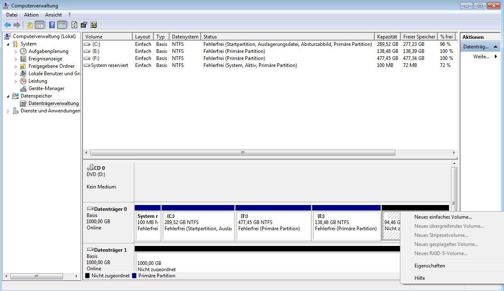Open the Aktion menu
Screen dimensions: 504x291
pos(31,15)
